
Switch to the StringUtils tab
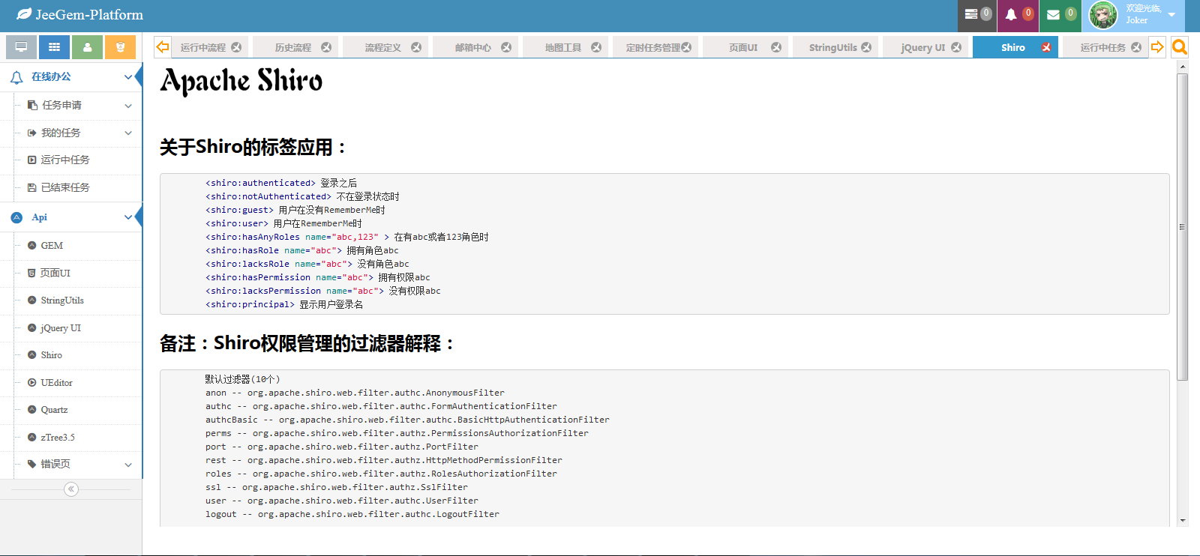pos(832,47)
